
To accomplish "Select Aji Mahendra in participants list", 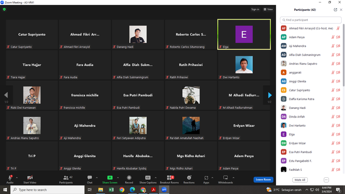I will pyautogui.click(x=310, y=46).
